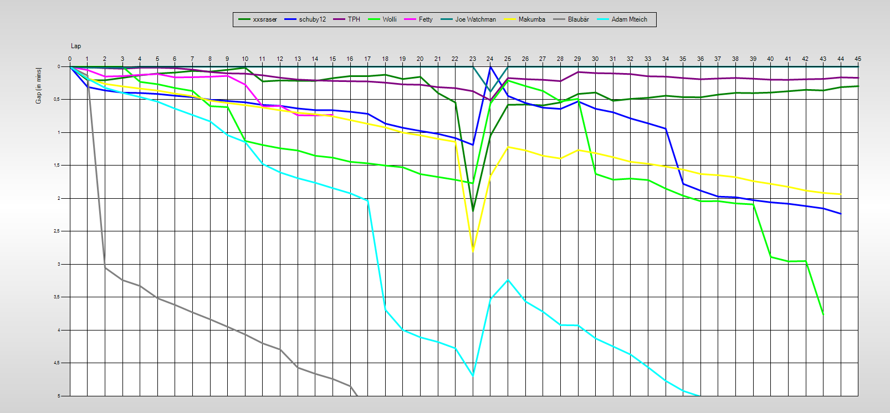This screenshot has height=413, width=890.
Task: Click lime Wolli line's end point at lap 43
Action: click(823, 314)
